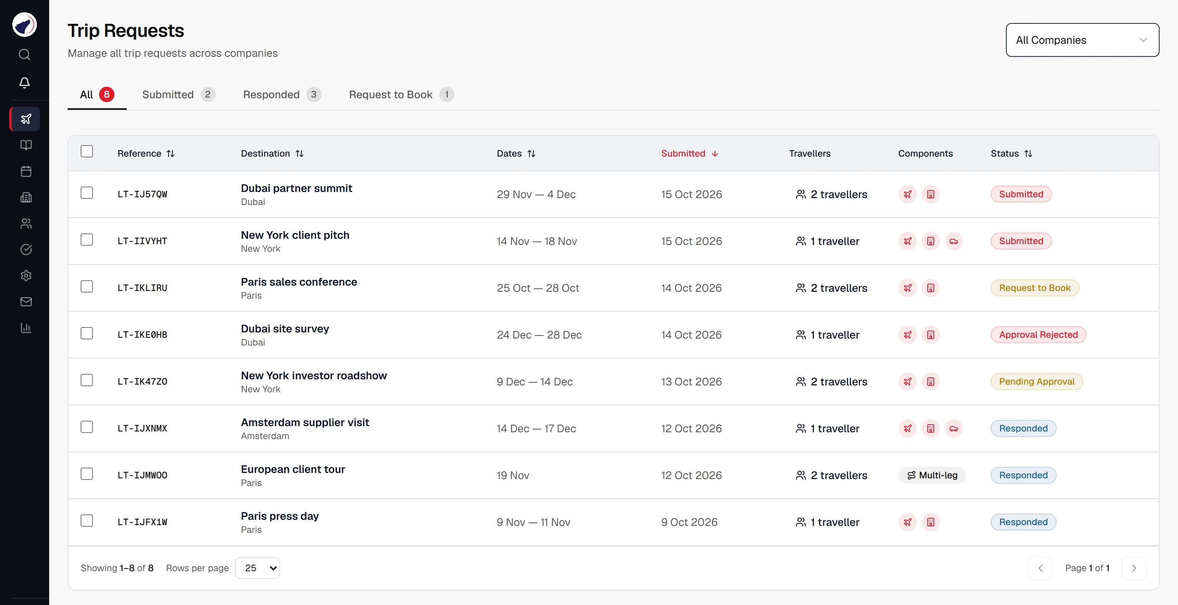Check the box for LT-IKLIRU row
Viewport: 1178px width, 605px height.
click(x=86, y=287)
